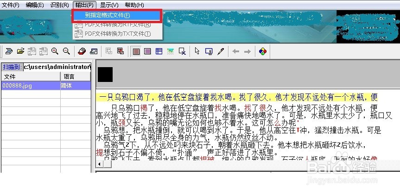Select the image region icon

[171, 51]
